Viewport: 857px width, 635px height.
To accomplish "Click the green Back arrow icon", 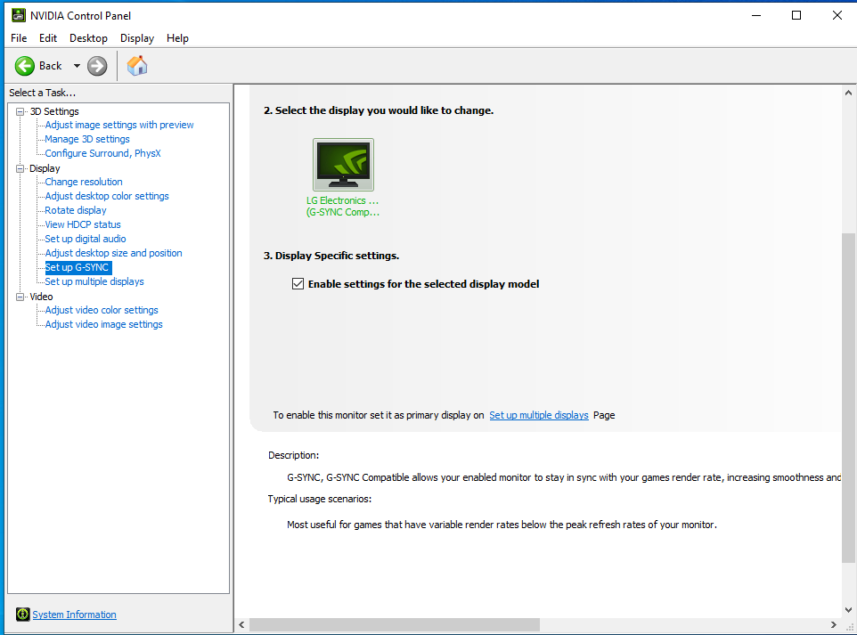I will [x=25, y=66].
